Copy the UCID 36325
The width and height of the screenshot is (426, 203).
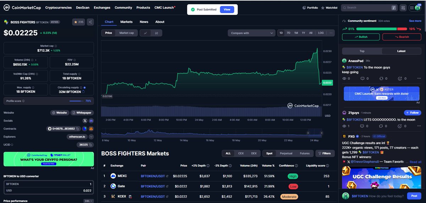pos(91,145)
